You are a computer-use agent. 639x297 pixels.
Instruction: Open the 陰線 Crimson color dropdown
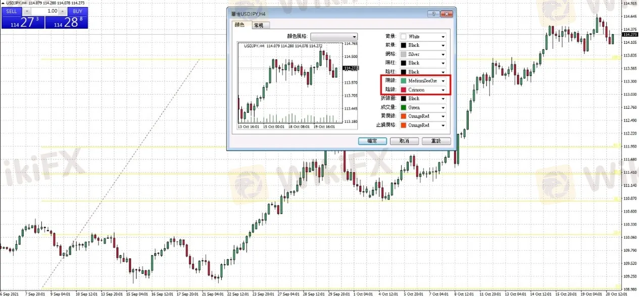click(423, 90)
